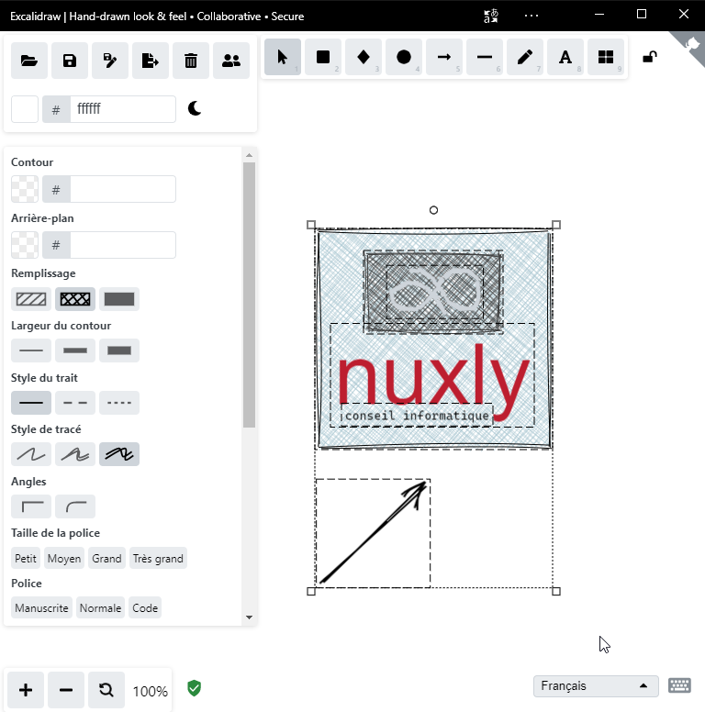
Task: Click the Contour hex color field
Action: tap(123, 189)
